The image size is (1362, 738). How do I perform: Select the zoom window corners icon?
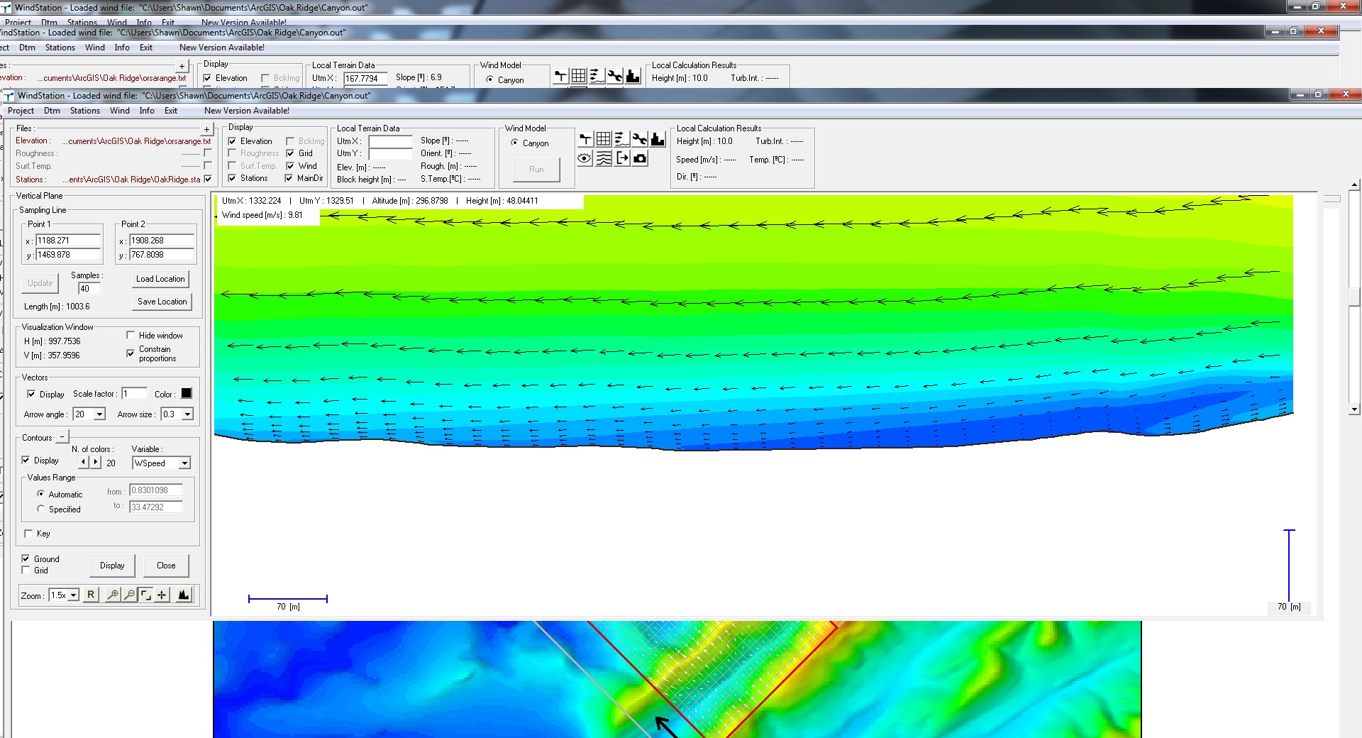point(145,595)
